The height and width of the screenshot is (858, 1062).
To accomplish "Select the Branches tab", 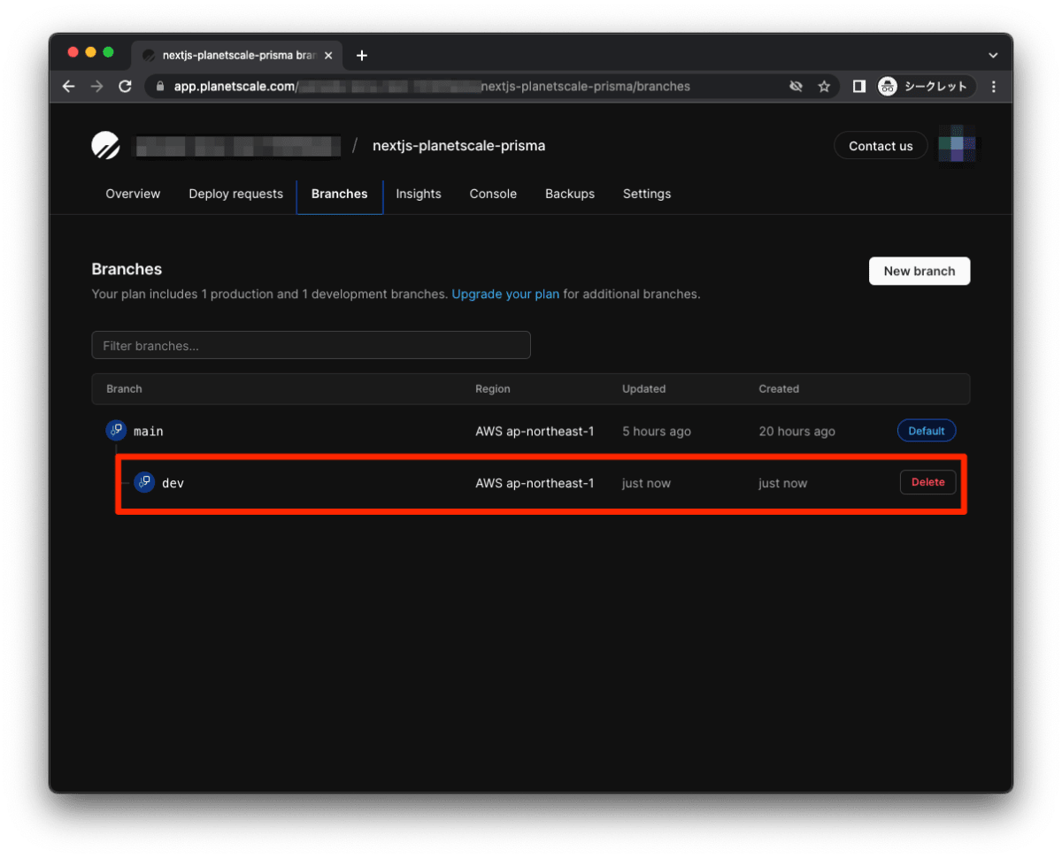I will (x=340, y=194).
